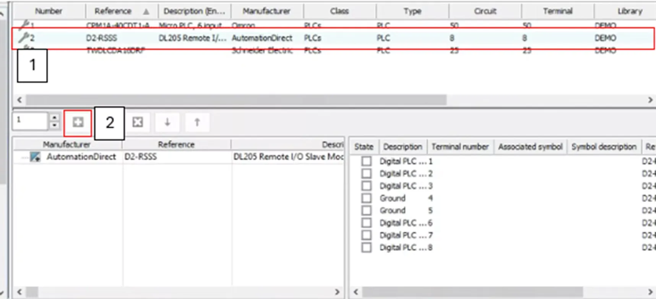Click Description header in terminals panel
The height and width of the screenshot is (299, 656).
403,147
